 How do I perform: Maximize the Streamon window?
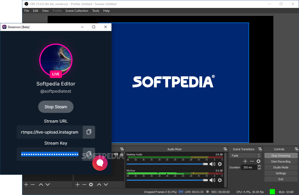pyautogui.click(x=94, y=27)
